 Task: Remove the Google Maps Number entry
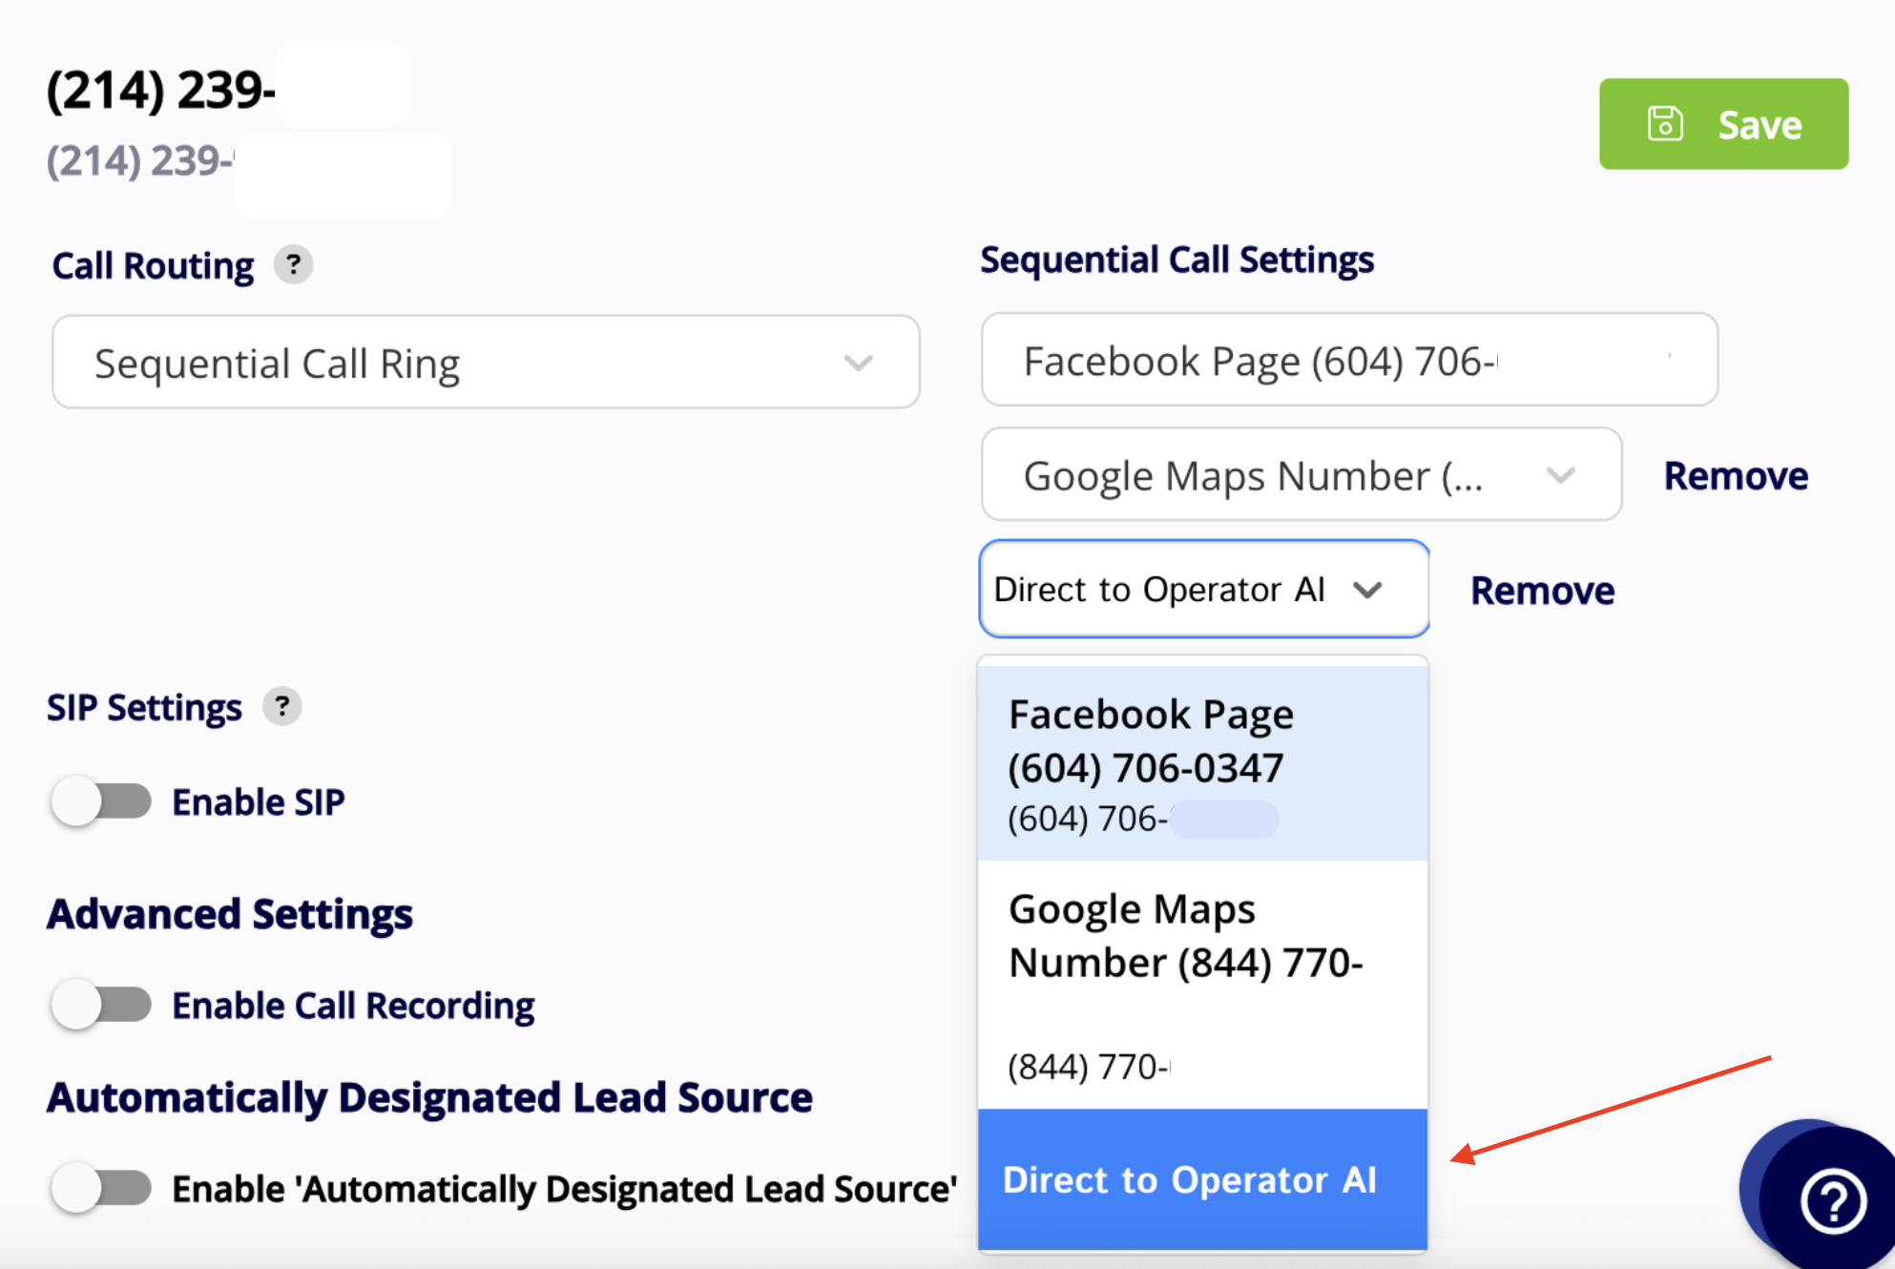(x=1735, y=475)
